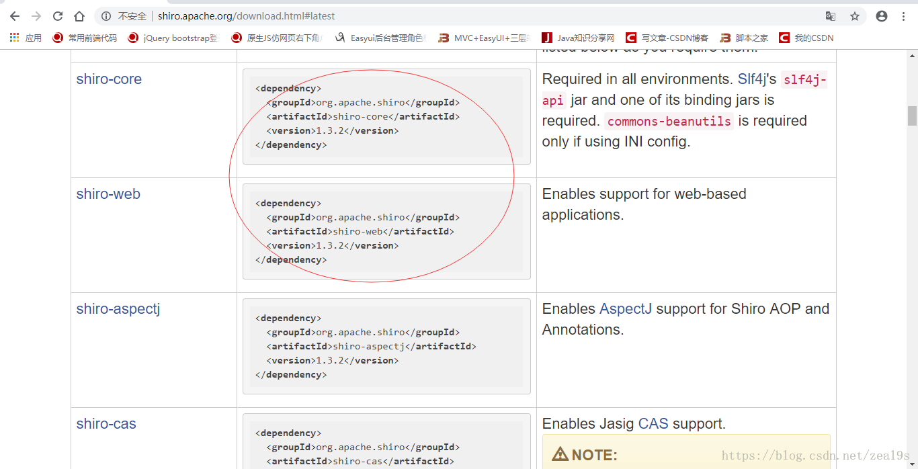The image size is (918, 469).
Task: Click the shiro-core dependency code block
Action: coord(386,116)
